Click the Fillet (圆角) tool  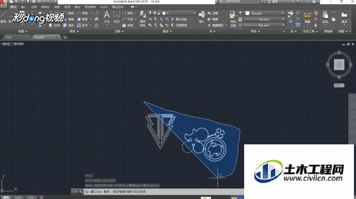(82, 19)
